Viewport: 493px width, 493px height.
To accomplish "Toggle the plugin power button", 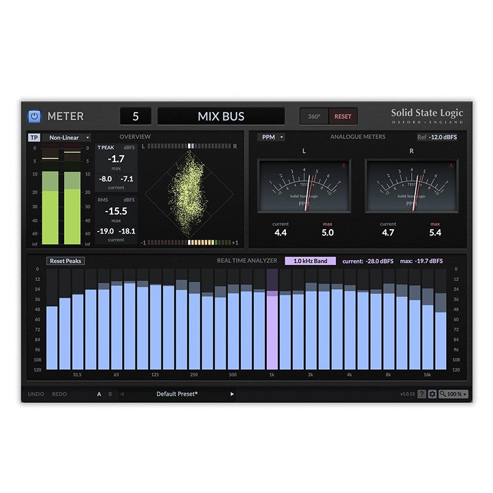I will pyautogui.click(x=33, y=116).
